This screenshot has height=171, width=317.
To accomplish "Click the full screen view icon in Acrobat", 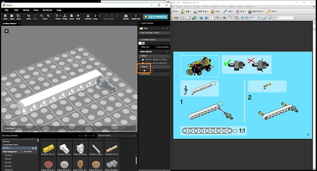I will 270,18.
